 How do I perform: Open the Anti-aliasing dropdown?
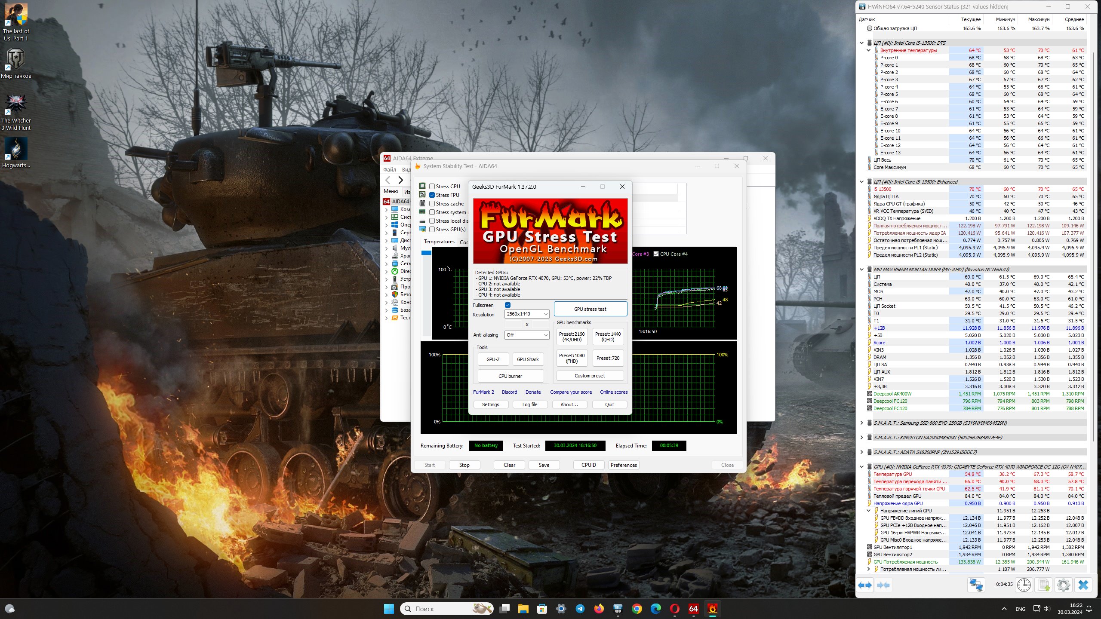pyautogui.click(x=526, y=335)
